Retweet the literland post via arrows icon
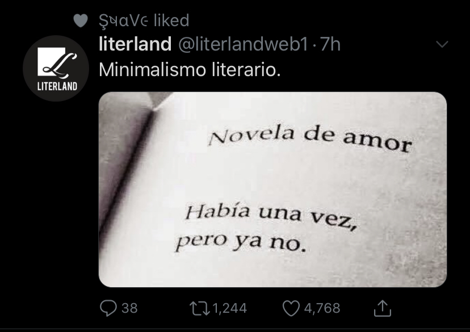The width and height of the screenshot is (470, 332). point(200,309)
